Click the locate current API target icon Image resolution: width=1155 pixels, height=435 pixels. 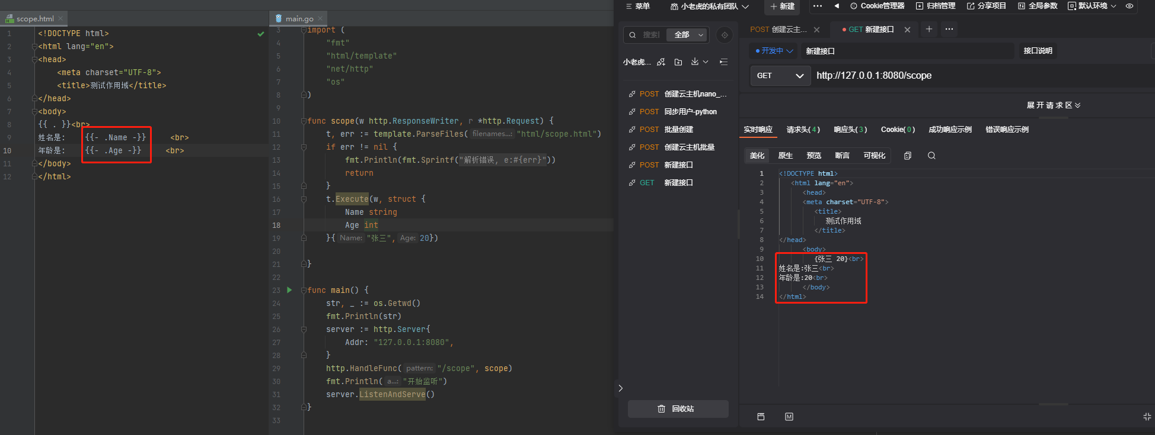click(x=725, y=35)
